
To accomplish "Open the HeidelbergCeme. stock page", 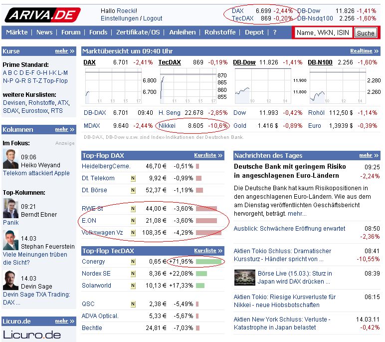I will click(106, 166).
